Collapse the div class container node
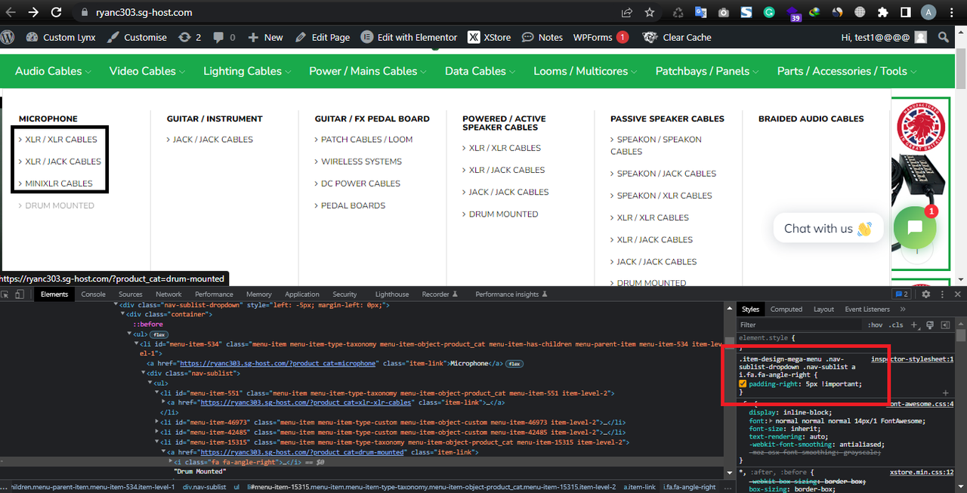967x493 pixels. (x=122, y=314)
